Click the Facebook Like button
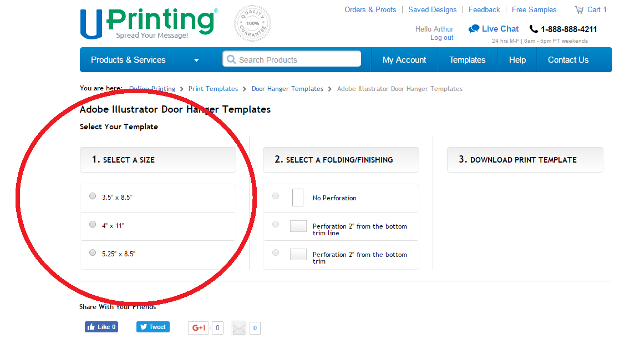Screen dimensions: 630x364 [x=101, y=327]
